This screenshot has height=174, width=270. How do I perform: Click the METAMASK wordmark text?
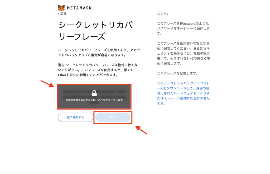tap(79, 8)
